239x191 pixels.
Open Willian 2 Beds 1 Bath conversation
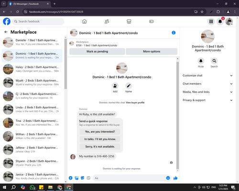tap(32, 136)
